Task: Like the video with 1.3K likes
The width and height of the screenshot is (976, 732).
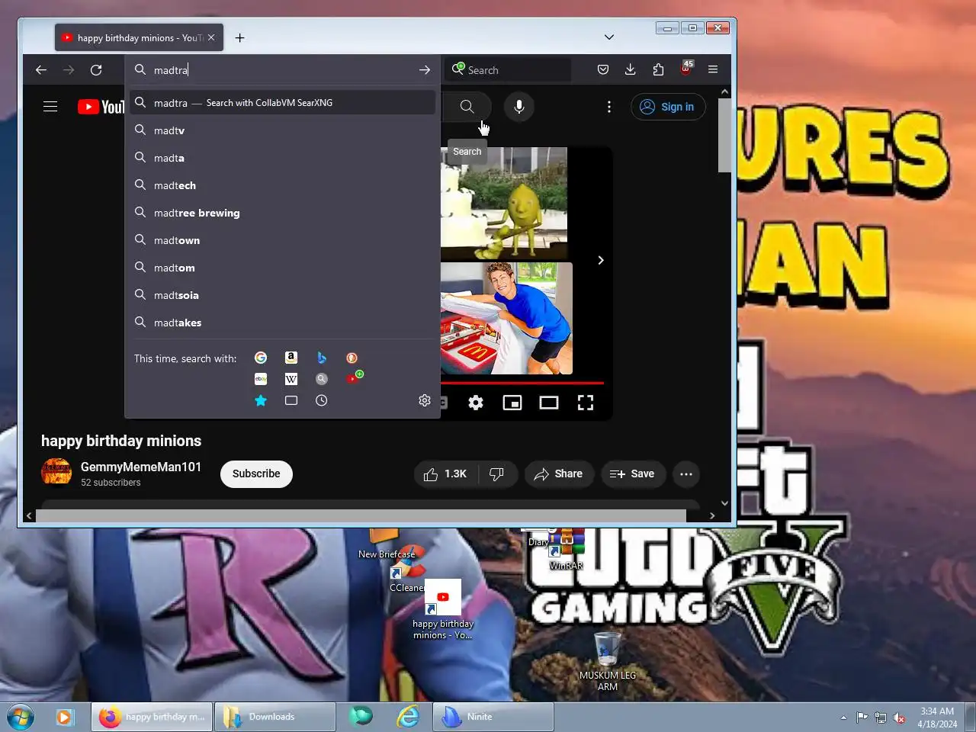Action: tap(445, 474)
